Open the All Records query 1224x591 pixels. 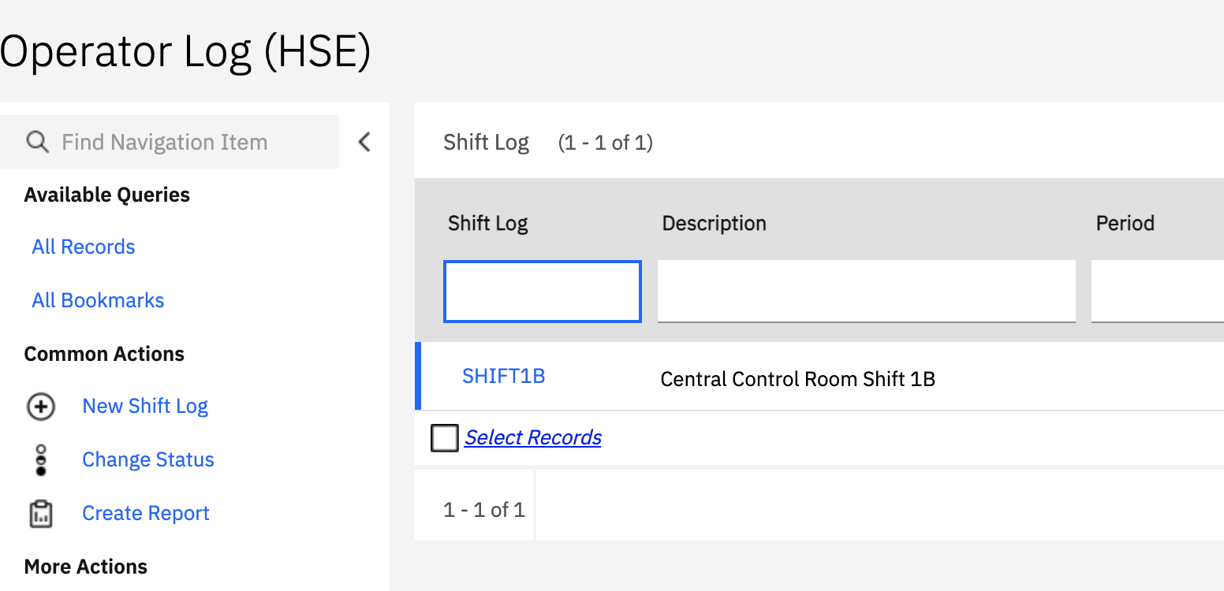coord(84,247)
